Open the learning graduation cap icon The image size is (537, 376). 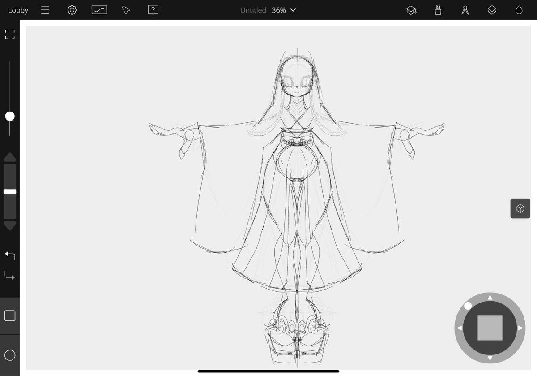pos(411,10)
